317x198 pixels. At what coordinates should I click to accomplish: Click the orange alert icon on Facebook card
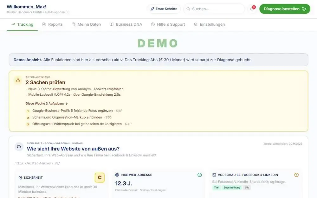click(x=296, y=175)
